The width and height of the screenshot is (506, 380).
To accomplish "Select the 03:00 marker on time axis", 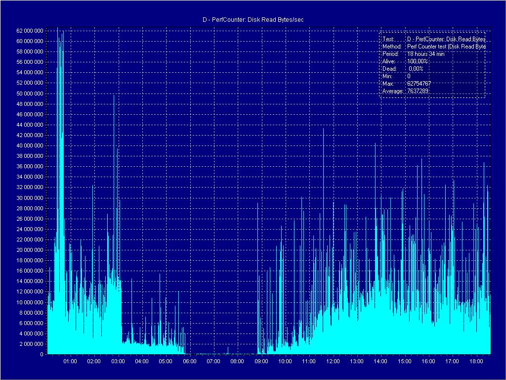I will (118, 361).
